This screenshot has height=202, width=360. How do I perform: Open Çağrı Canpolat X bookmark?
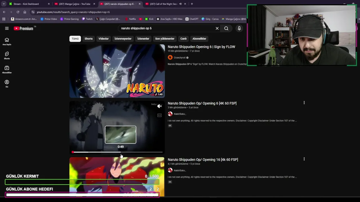(108, 19)
